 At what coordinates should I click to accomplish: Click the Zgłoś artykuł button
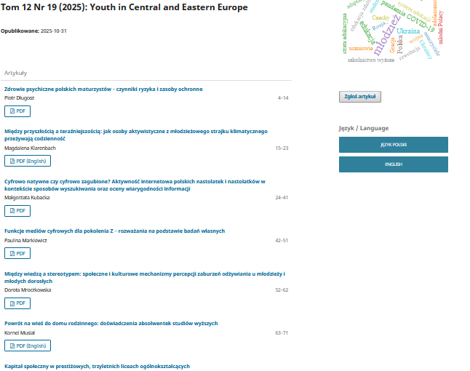pyautogui.click(x=359, y=97)
